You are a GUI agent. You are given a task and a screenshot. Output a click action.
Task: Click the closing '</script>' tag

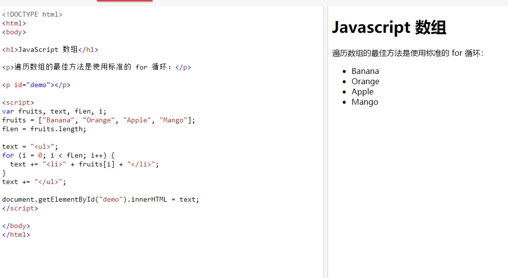click(20, 208)
